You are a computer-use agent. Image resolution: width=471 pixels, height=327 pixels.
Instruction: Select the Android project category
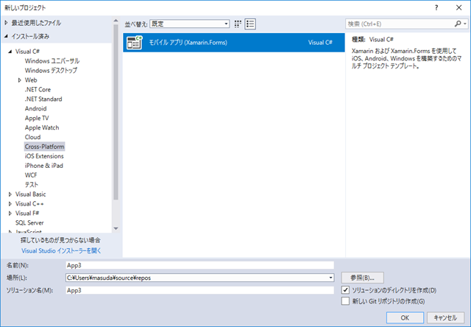[35, 108]
